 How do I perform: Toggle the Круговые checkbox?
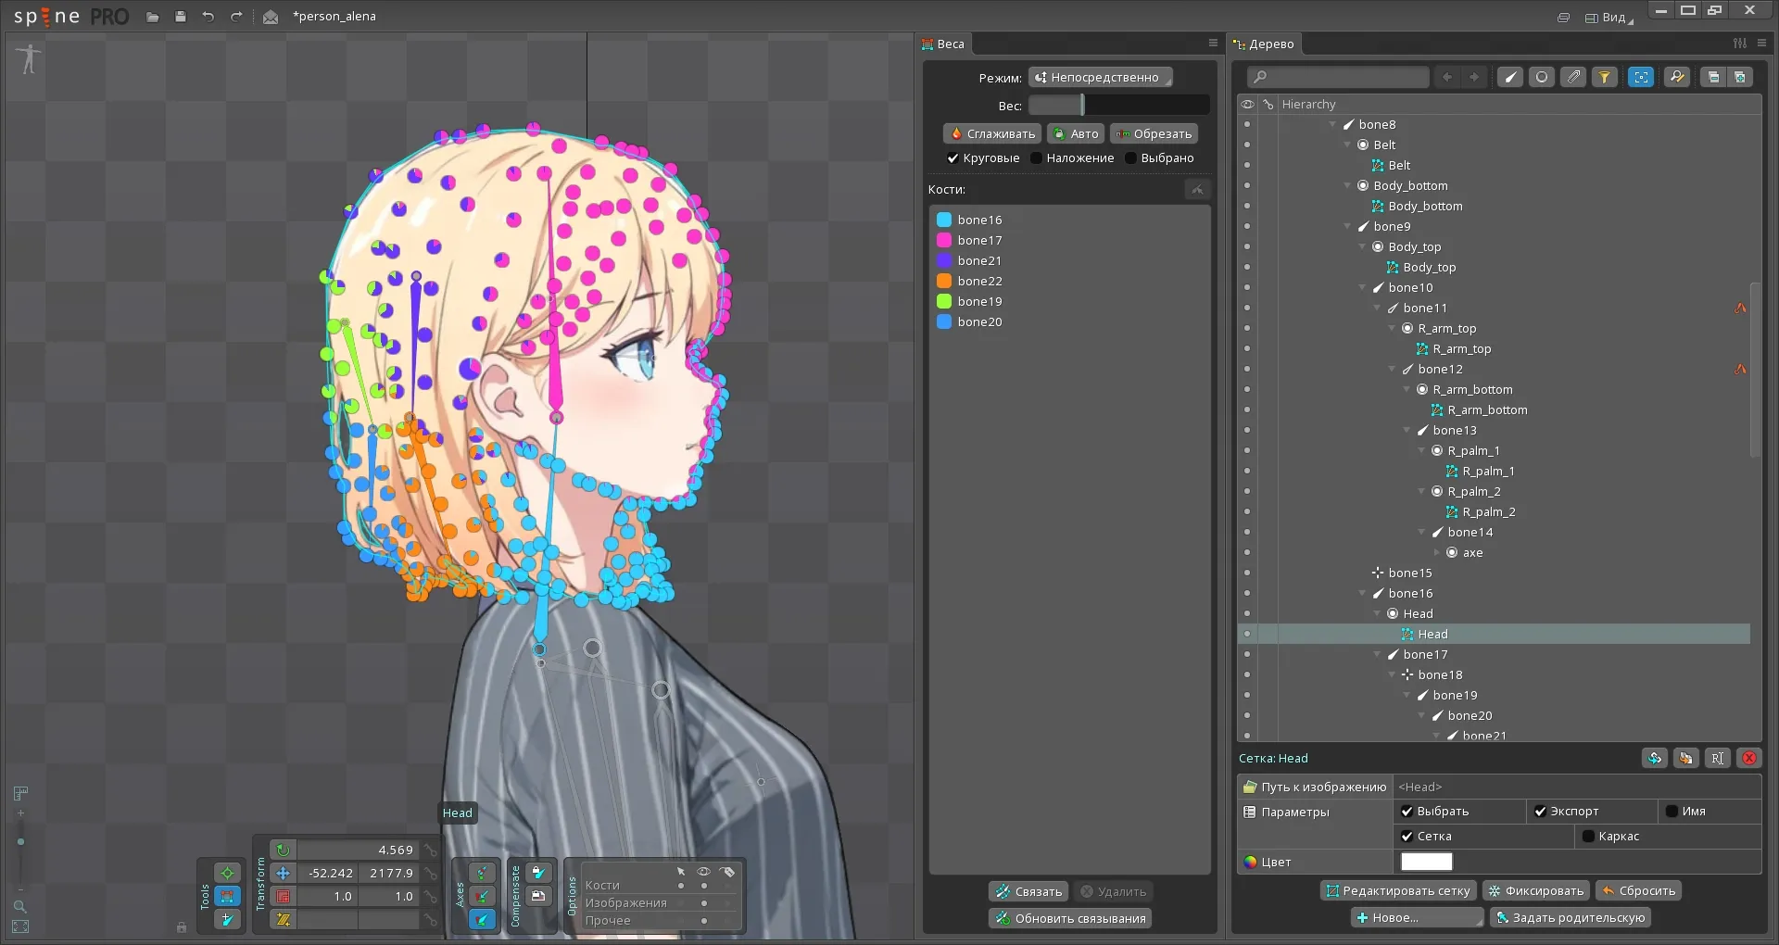coord(953,158)
